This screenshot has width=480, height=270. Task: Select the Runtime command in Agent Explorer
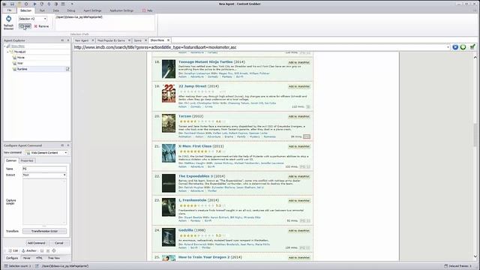tap(22, 69)
